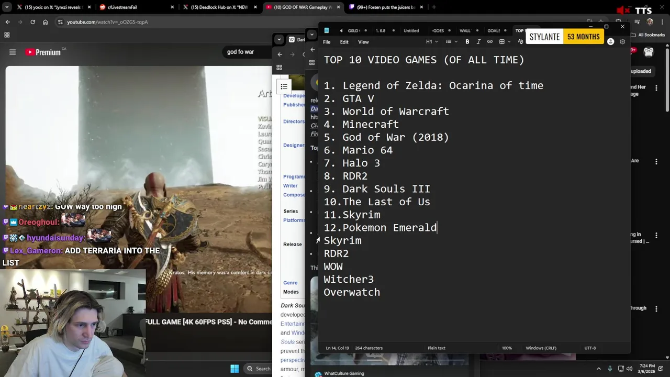Place cursor on "Overwatch" line

tap(352, 292)
